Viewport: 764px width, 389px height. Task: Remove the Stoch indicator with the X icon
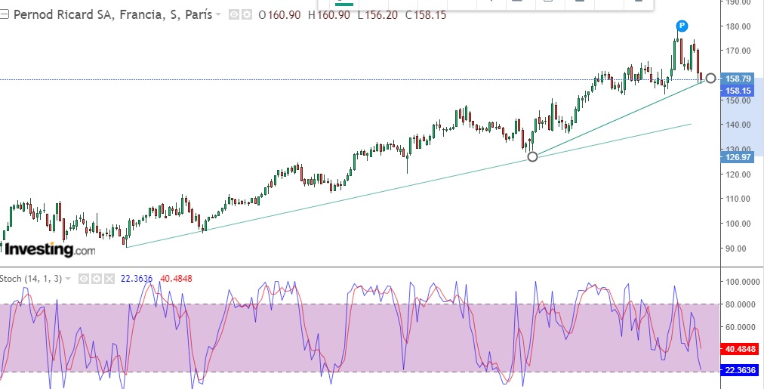tap(109, 279)
